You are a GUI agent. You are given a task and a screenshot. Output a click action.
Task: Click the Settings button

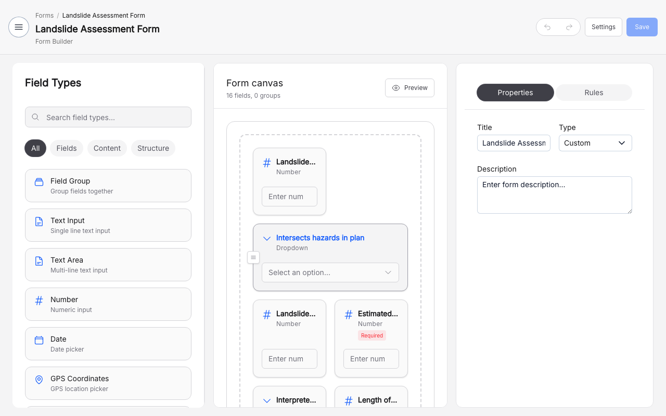coord(603,27)
